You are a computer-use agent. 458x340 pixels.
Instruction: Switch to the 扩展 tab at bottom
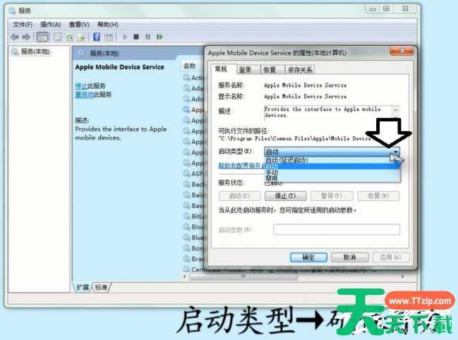pos(83,287)
